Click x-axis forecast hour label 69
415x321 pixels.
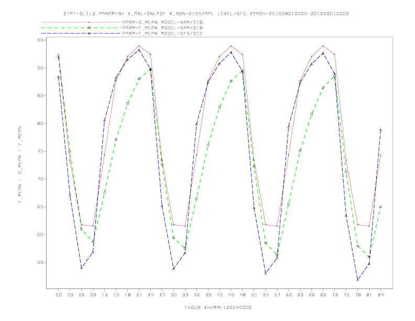tap(323, 295)
